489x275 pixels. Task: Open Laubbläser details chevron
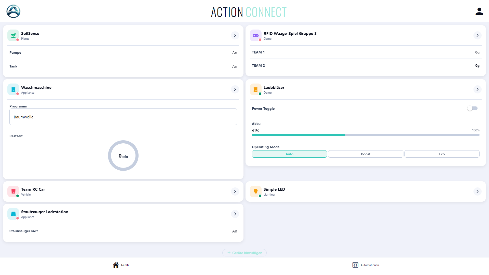click(477, 89)
